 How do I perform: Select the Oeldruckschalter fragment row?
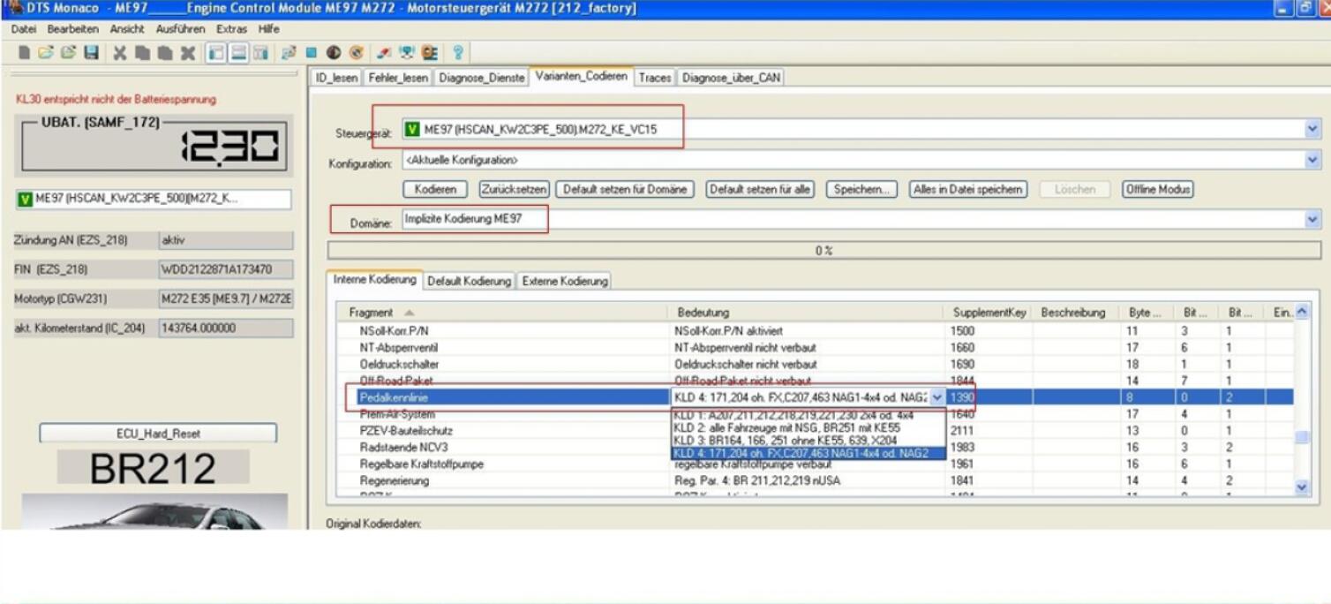tap(816, 364)
